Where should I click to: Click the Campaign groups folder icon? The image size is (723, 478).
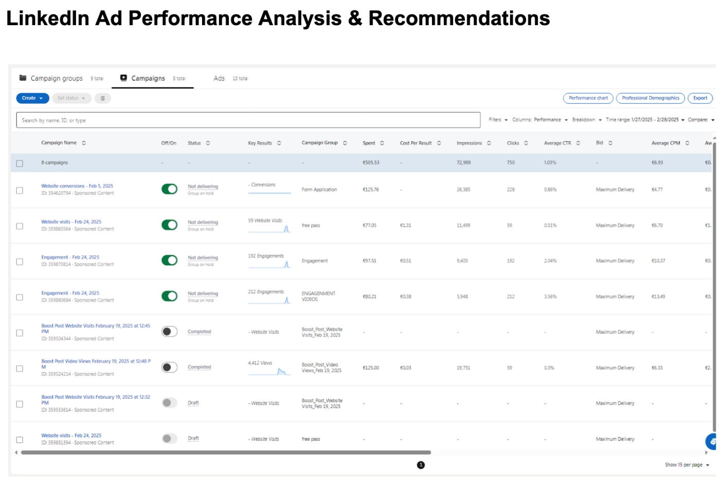click(23, 78)
